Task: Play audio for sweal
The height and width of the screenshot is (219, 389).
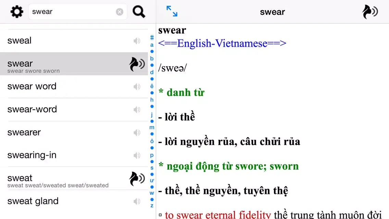Action: 137,41
